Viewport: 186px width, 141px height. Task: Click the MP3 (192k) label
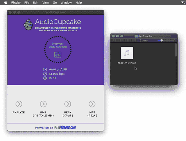[92, 114]
